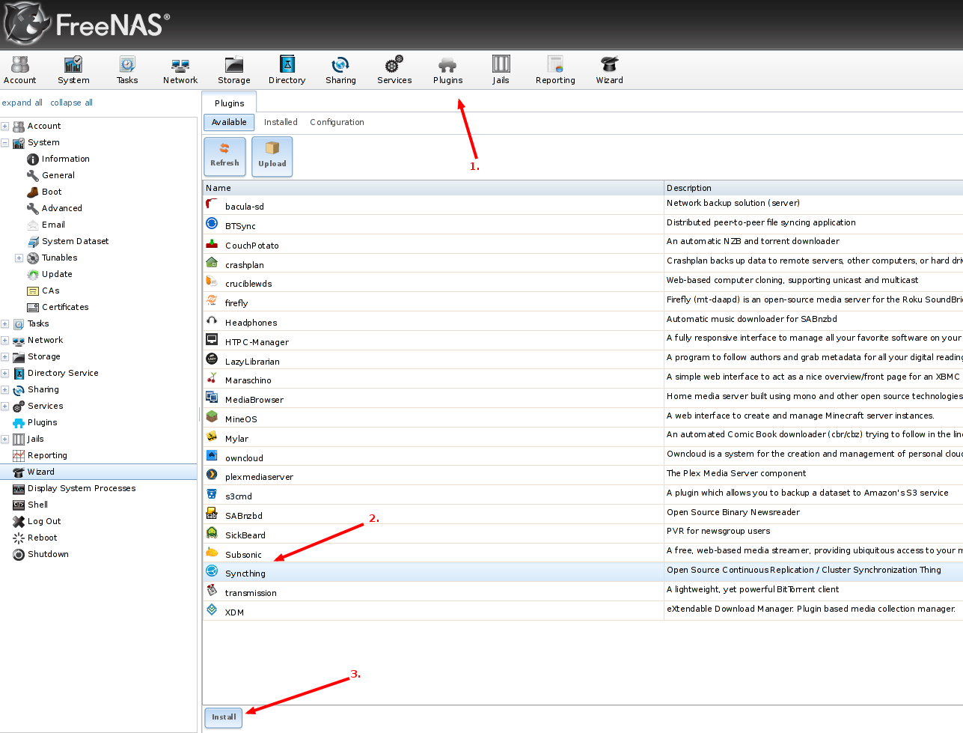The height and width of the screenshot is (733, 963).
Task: Click the BTSync plugin icon
Action: point(212,224)
